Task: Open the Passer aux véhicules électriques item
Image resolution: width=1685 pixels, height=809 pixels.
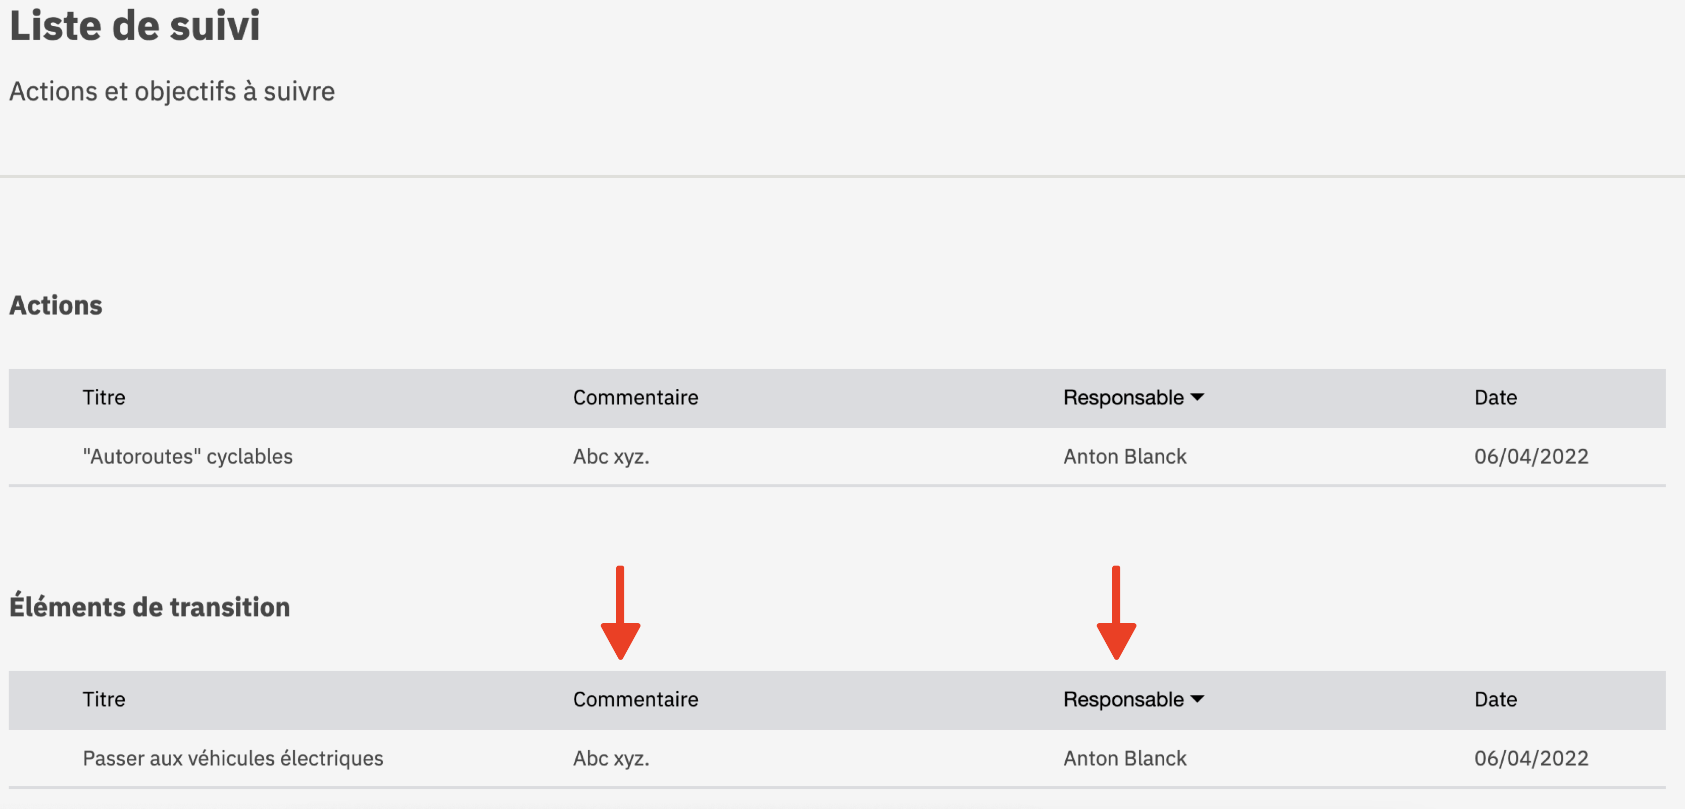Action: click(233, 758)
